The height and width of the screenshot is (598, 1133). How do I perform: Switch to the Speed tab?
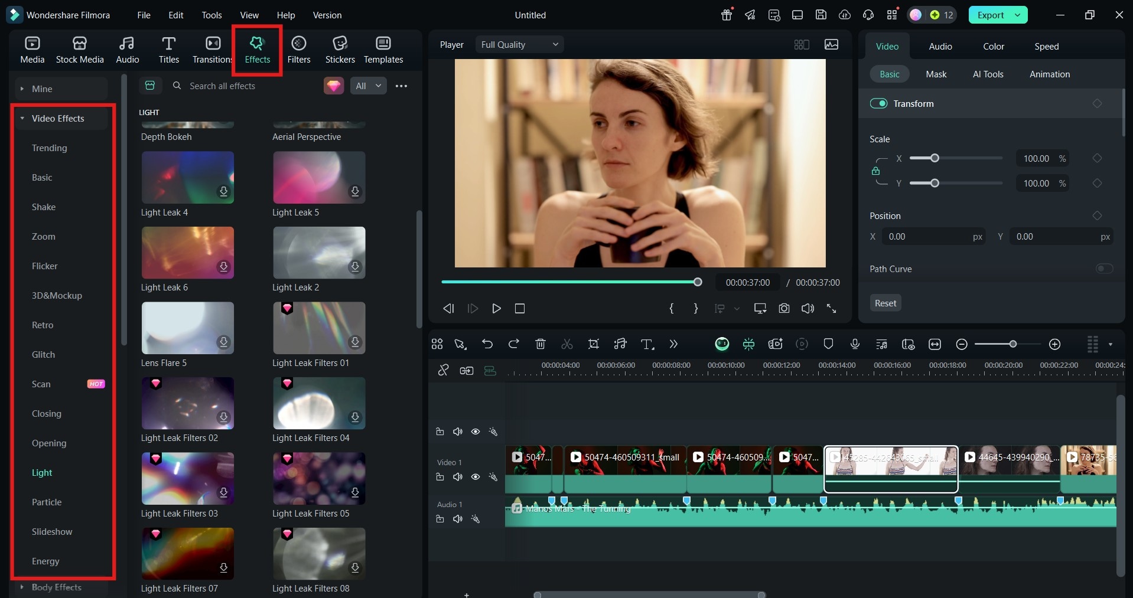pyautogui.click(x=1046, y=46)
